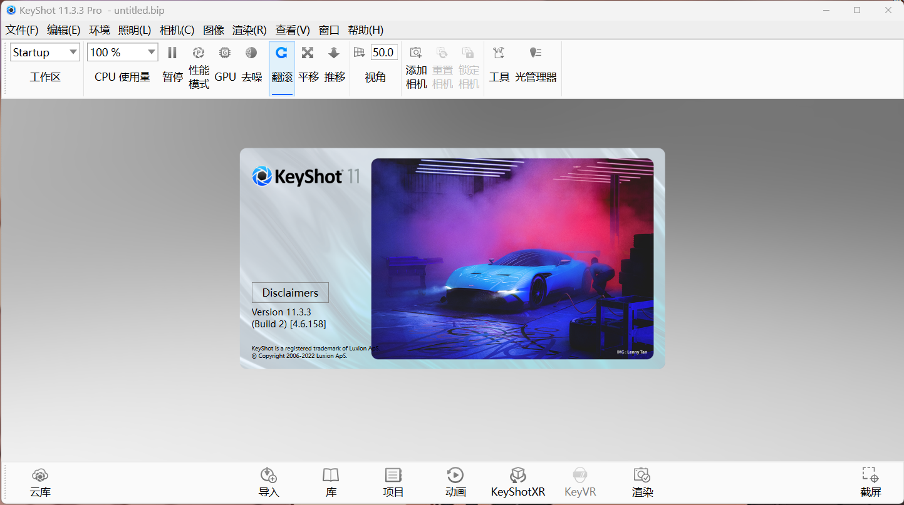The width and height of the screenshot is (904, 505).
Task: Open the 文件(F) menu
Action: coord(22,30)
